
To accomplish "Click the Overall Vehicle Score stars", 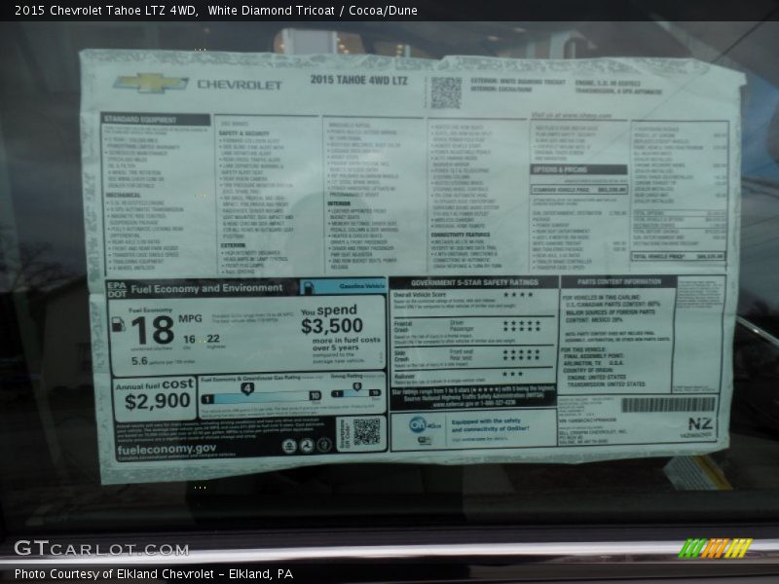I will (518, 295).
